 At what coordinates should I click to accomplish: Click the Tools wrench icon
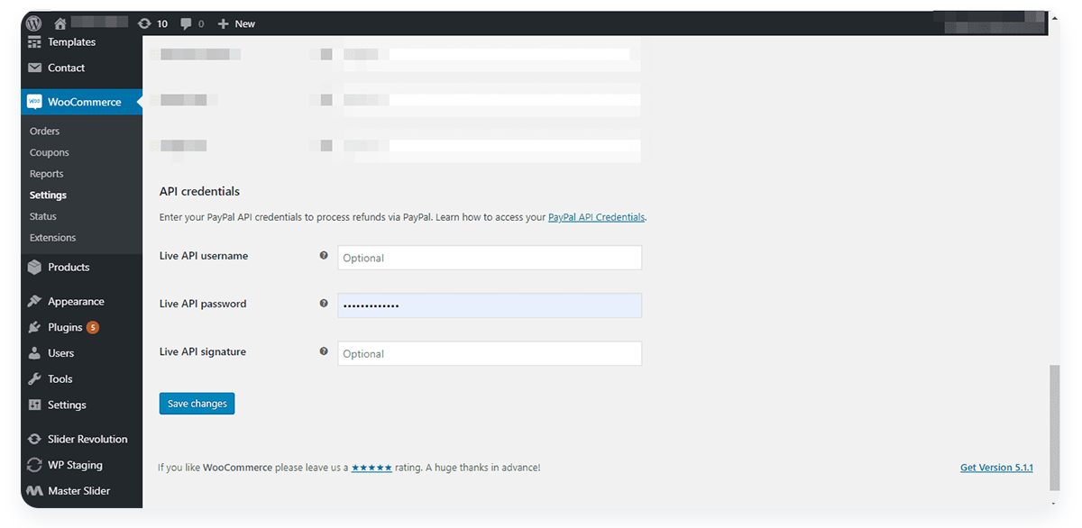(x=34, y=378)
